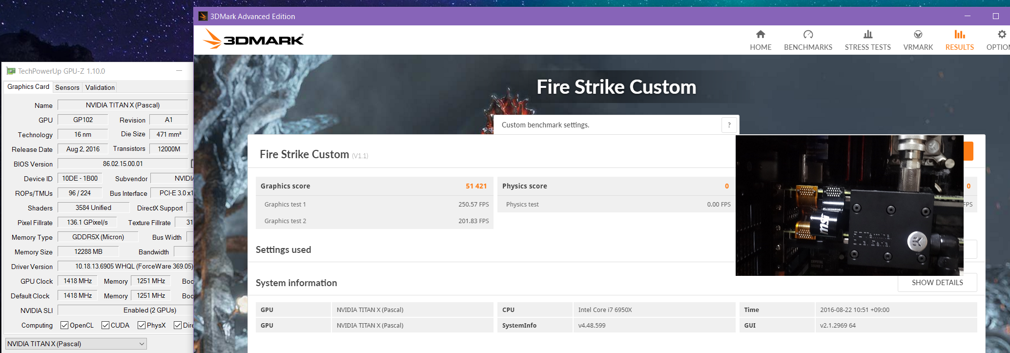This screenshot has width=1010, height=353.
Task: Toggle the OpenCL checkbox
Action: (64, 325)
